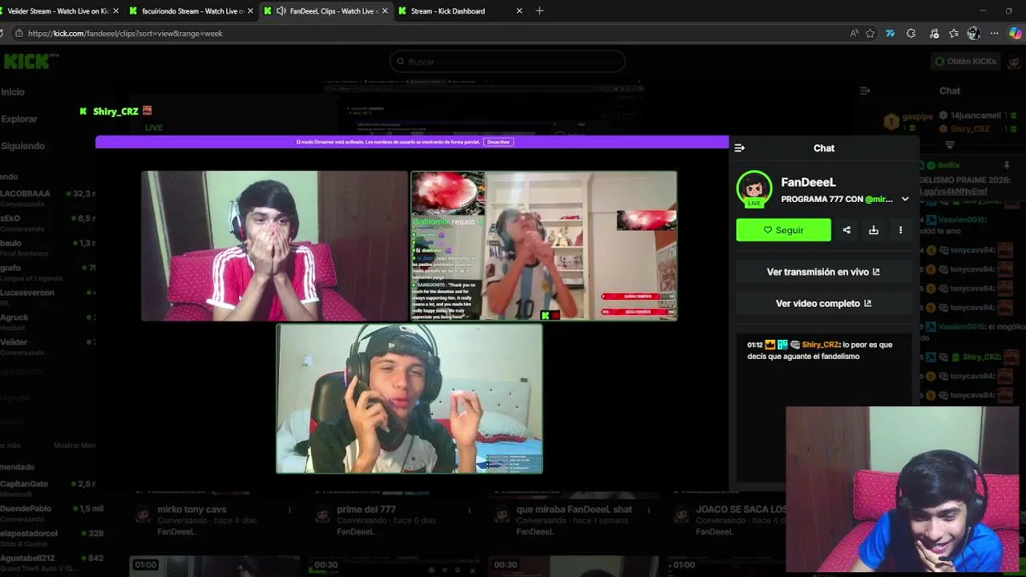
Task: Open zEkO channel in sidebar
Action: click(47, 223)
